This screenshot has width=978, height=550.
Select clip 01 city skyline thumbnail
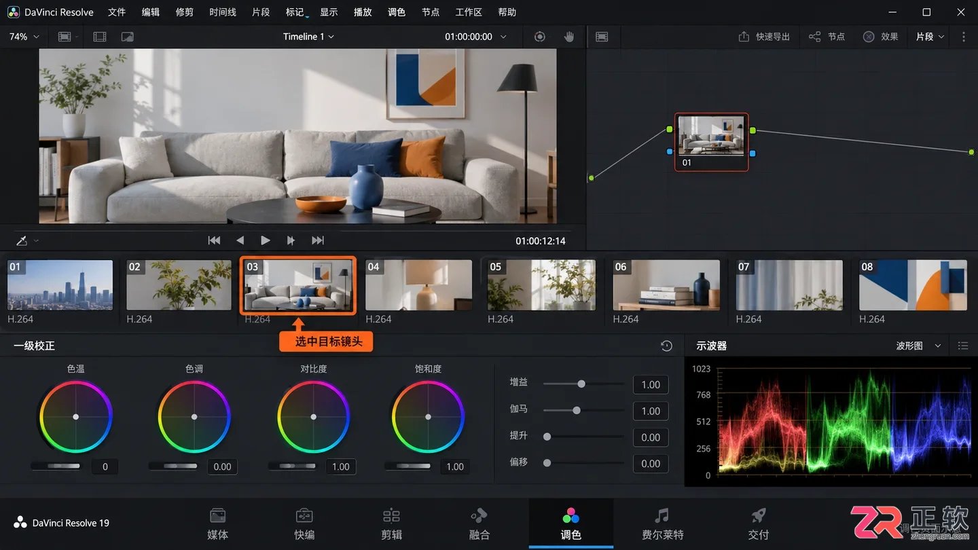click(60, 285)
